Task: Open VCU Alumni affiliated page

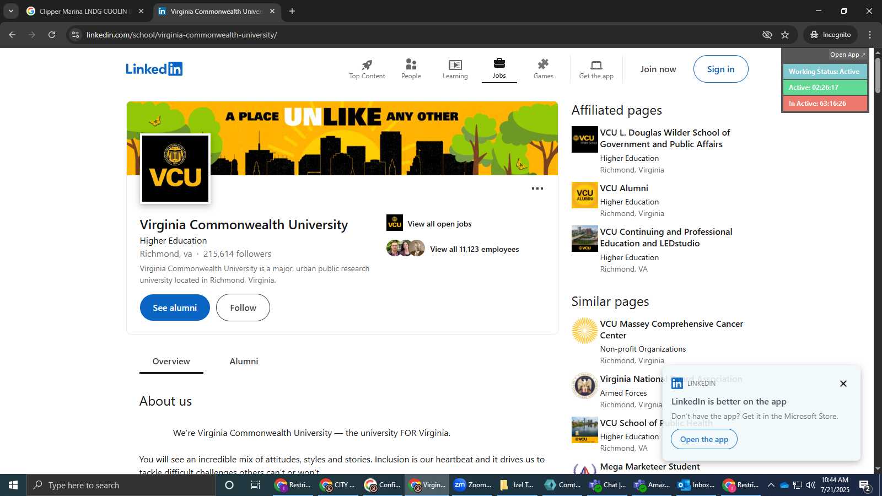Action: pos(624,188)
